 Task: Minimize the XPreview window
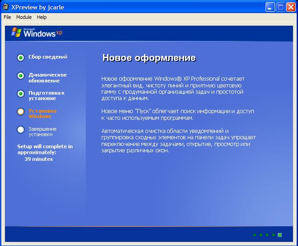270,7
